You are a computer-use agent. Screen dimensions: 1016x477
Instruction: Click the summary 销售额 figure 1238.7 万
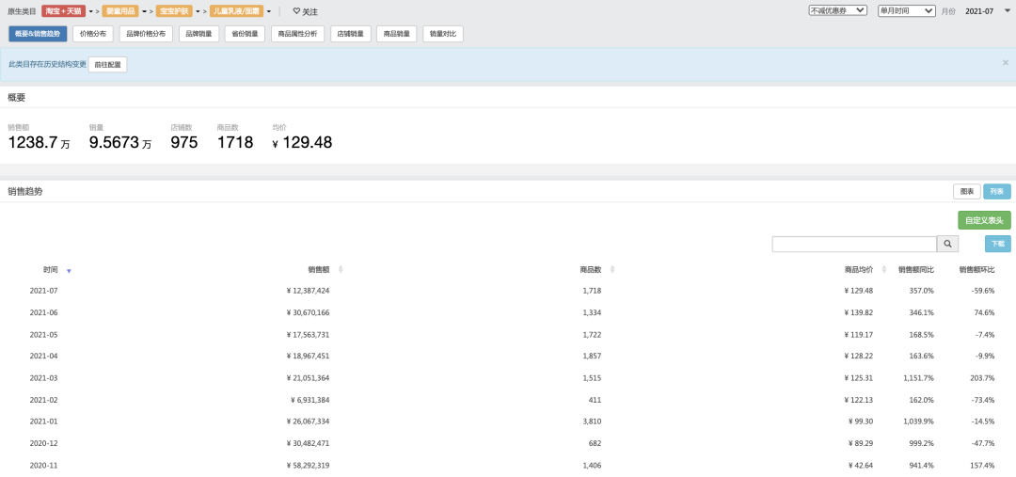(x=39, y=143)
